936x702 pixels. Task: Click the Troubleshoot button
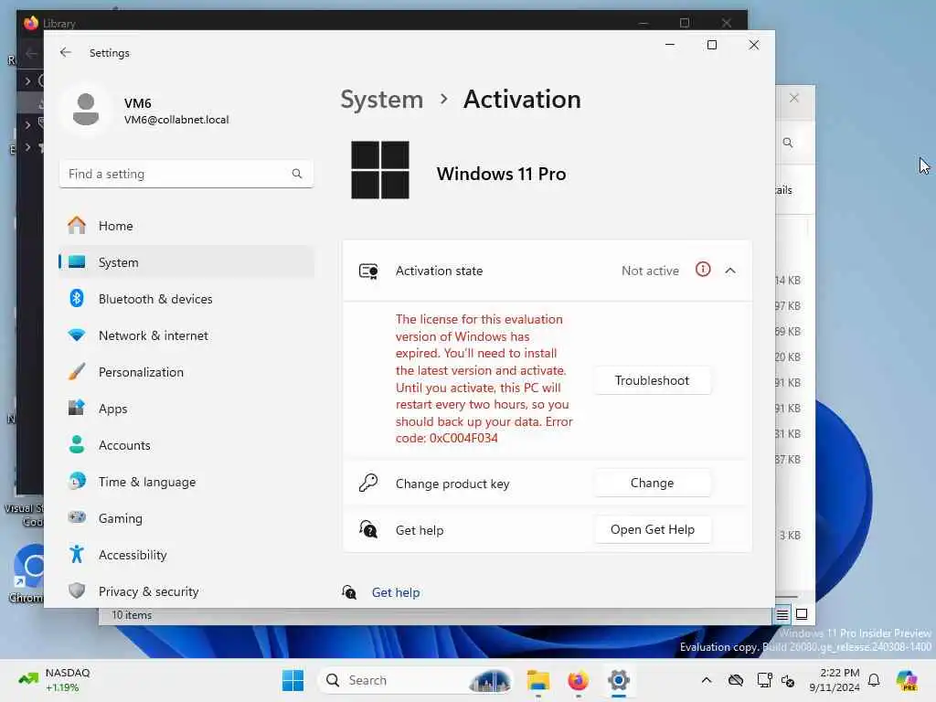(652, 380)
